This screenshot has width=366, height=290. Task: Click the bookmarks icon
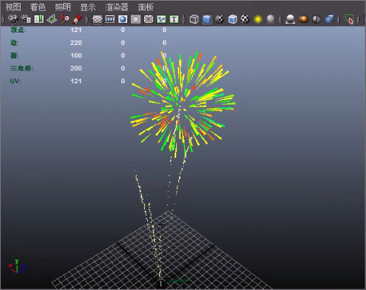39,19
